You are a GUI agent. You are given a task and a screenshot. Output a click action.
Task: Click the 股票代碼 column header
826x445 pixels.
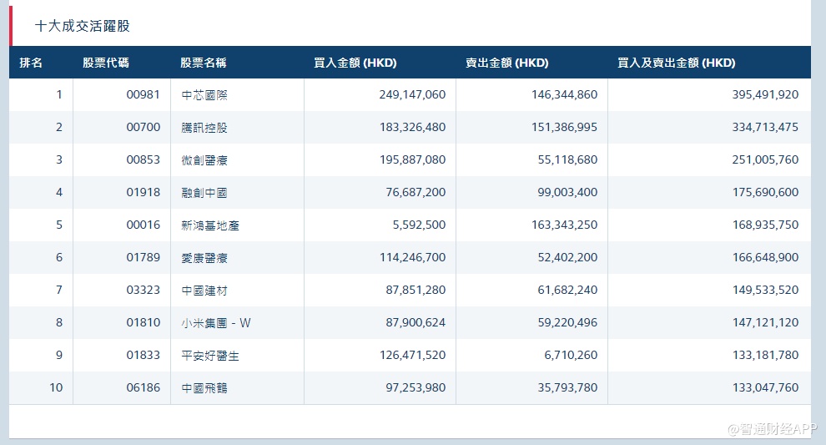[106, 63]
